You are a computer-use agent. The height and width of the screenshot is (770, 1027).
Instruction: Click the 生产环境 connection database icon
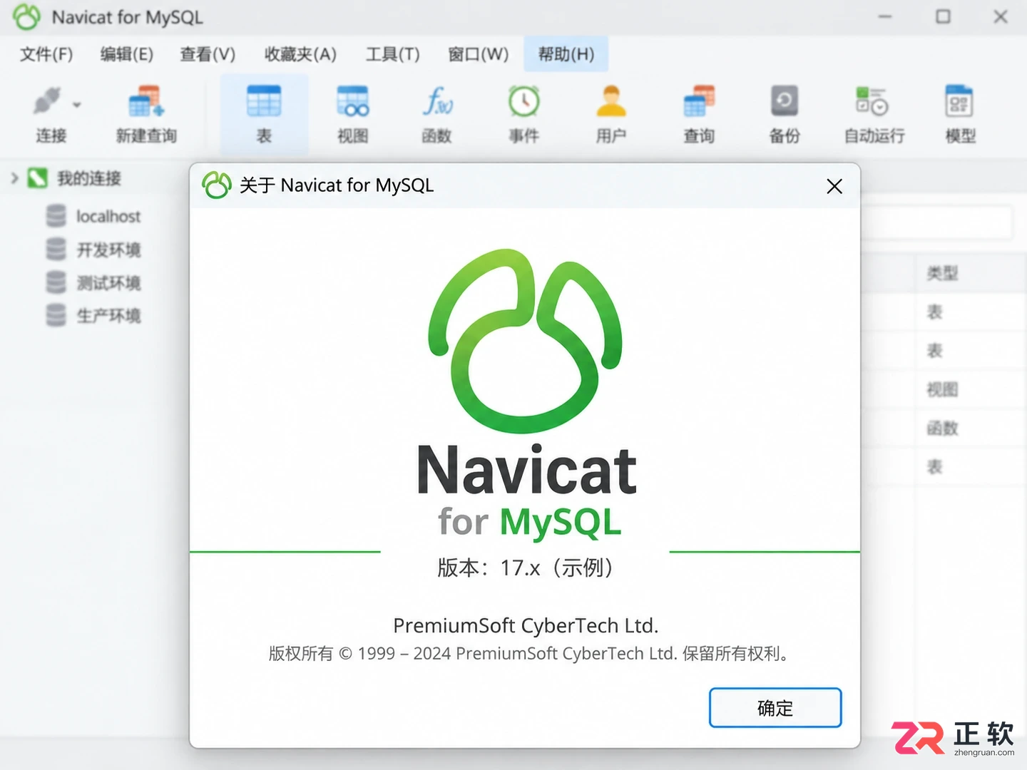pyautogui.click(x=56, y=314)
